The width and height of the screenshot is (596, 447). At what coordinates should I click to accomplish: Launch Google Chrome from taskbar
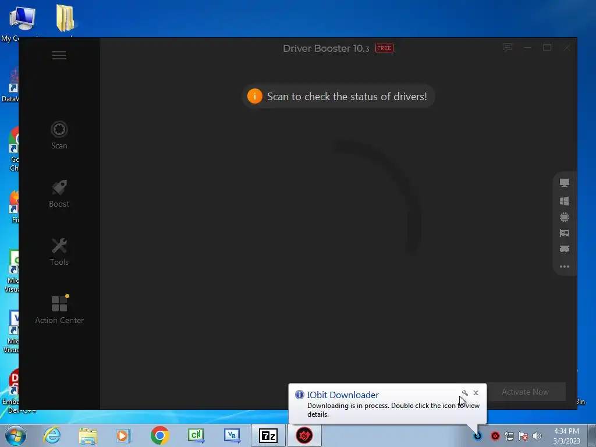coord(159,435)
